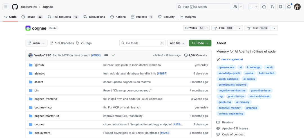
Task: Switch to the Projects tab
Action: pos(142,17)
